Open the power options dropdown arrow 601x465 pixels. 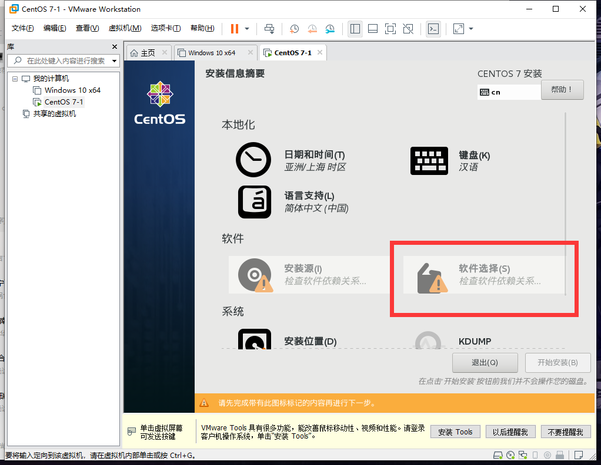click(247, 29)
